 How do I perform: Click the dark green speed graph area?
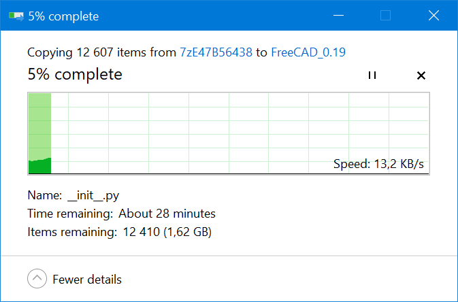[39, 166]
